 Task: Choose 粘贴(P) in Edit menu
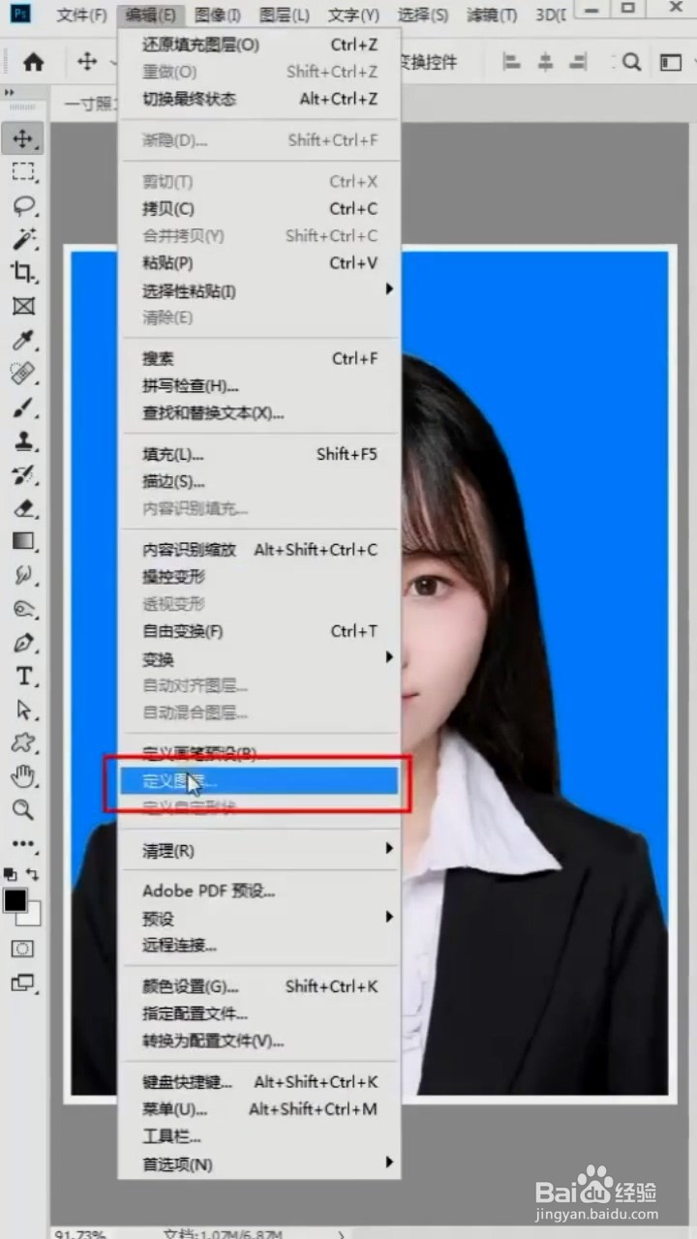click(259, 262)
